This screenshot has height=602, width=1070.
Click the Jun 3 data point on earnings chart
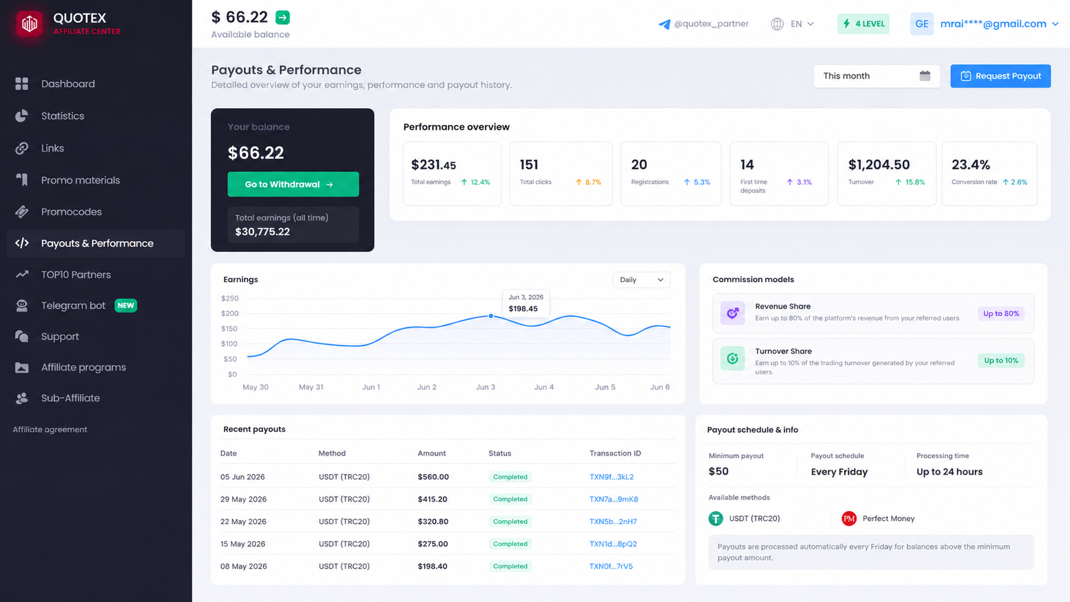[x=491, y=316]
